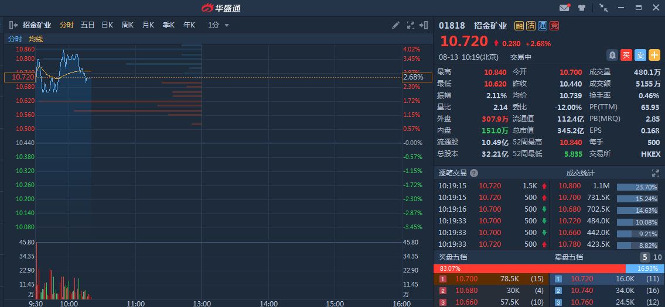Image resolution: width=665 pixels, height=307 pixels.
Task: Toggle the 均线 average line legend
Action: pyautogui.click(x=36, y=39)
